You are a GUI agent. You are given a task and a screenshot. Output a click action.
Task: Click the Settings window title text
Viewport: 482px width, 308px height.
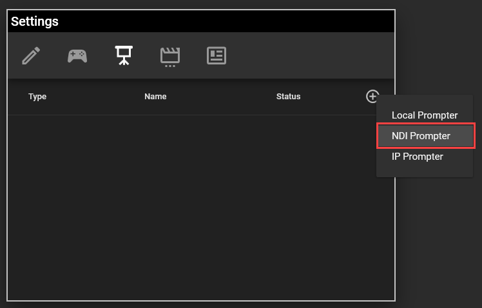click(35, 22)
